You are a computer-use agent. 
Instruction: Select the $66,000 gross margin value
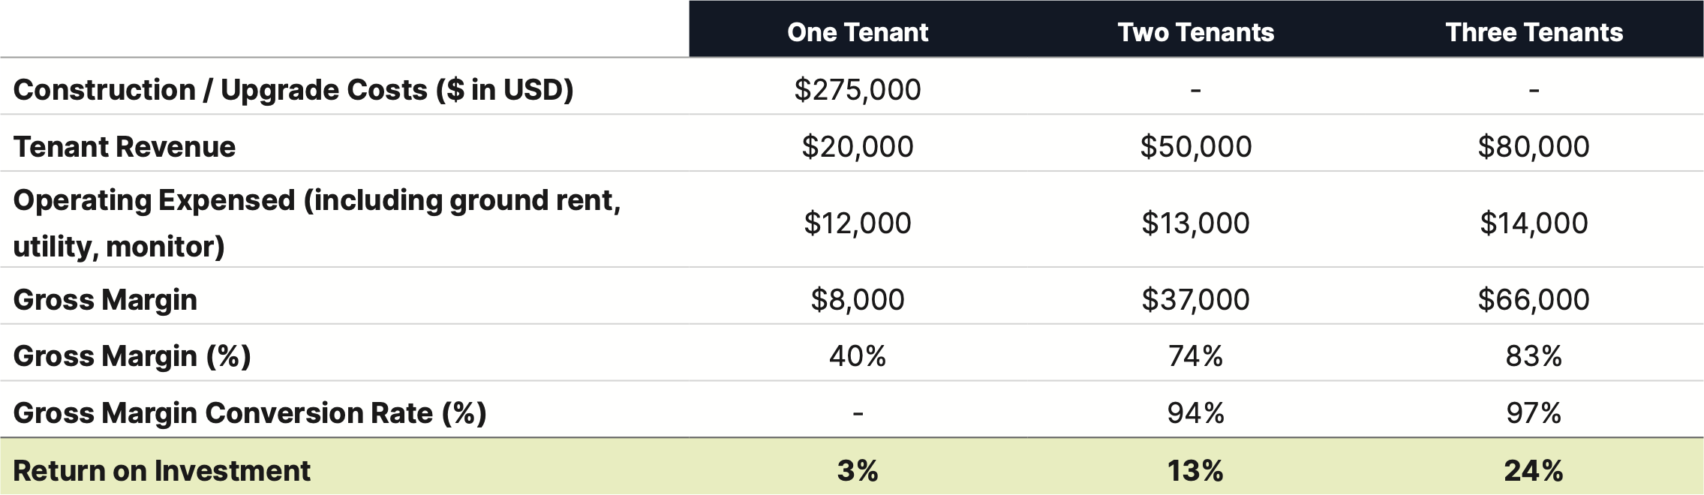coord(1534,300)
